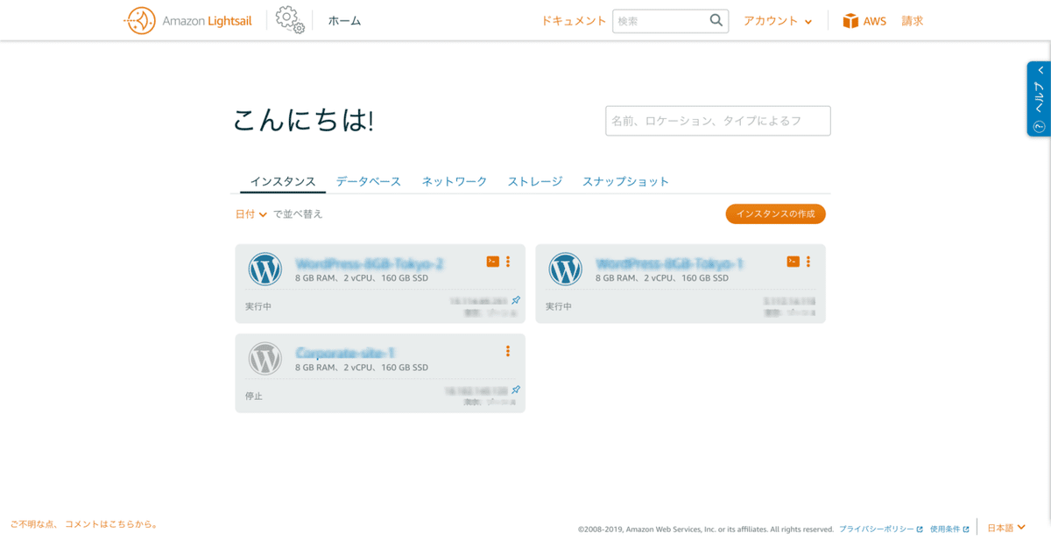Open three-dot menu on WordPress-8GB-Tokyo-2 card

click(508, 262)
